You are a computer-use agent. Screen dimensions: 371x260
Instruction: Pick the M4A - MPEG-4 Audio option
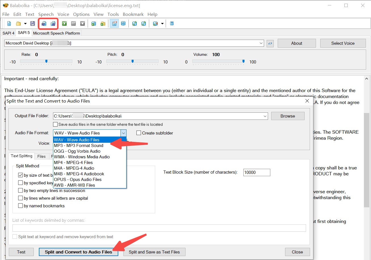(x=90, y=168)
